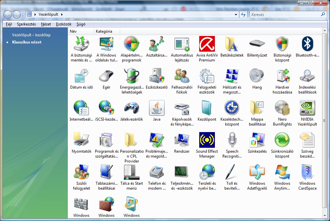Open Windows CardSpace icon
Screen dimensions: 330x221
click(x=307, y=172)
